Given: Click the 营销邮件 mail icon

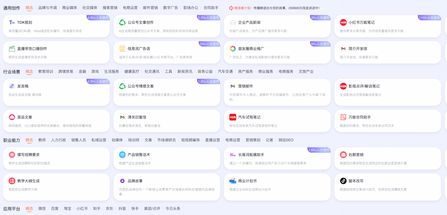Looking at the screenshot, I should click(233, 86).
